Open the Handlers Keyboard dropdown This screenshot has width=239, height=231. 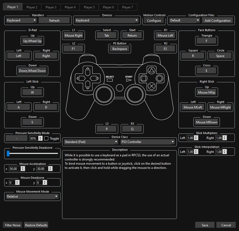[x=21, y=20]
